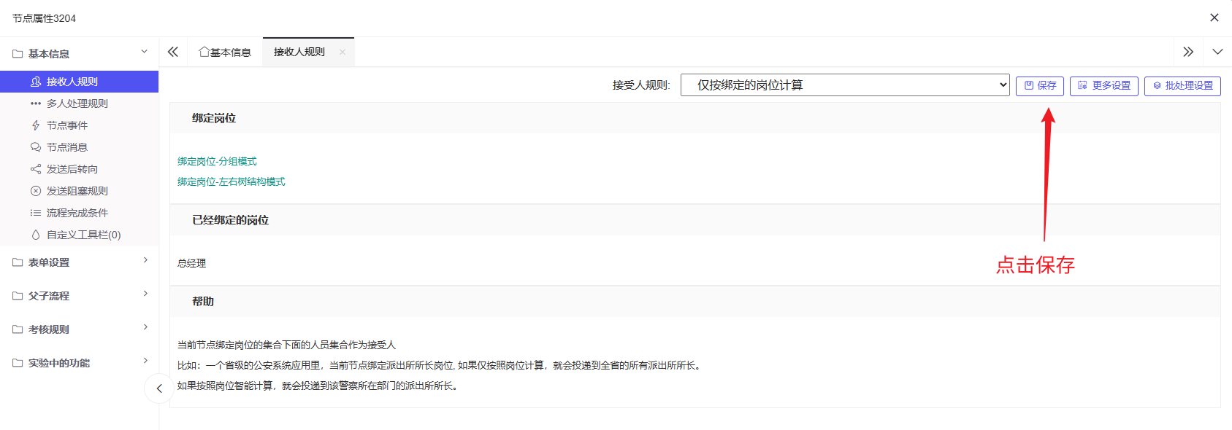Switch to the 基本信息 tab

(225, 52)
